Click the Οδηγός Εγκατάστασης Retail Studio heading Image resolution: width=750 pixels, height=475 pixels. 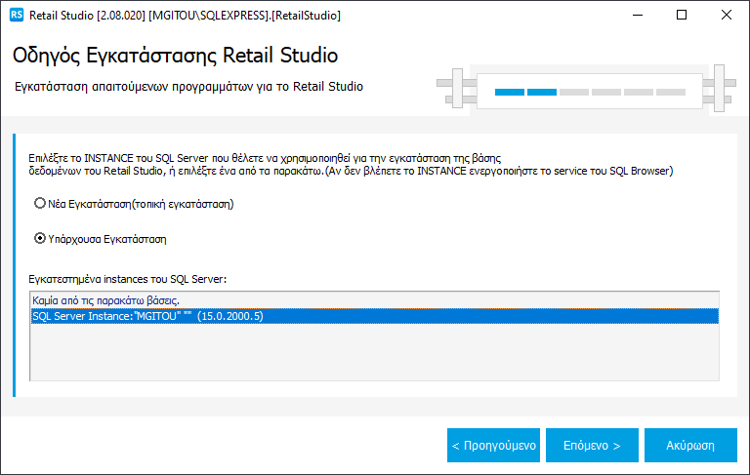176,55
